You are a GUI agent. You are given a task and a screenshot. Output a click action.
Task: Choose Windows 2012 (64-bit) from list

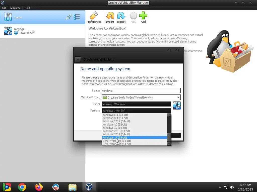point(135,121)
